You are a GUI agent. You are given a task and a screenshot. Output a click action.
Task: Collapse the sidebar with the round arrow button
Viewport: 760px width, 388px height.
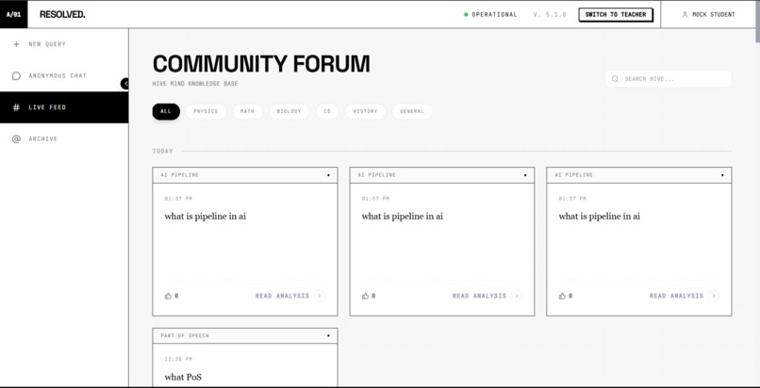click(125, 84)
